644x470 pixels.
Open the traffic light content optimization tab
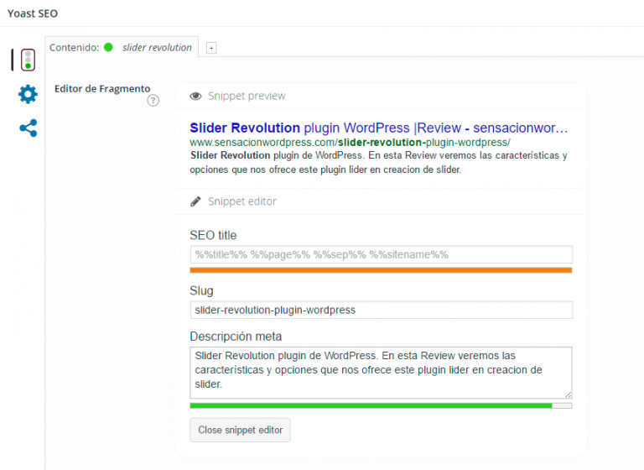(28, 60)
